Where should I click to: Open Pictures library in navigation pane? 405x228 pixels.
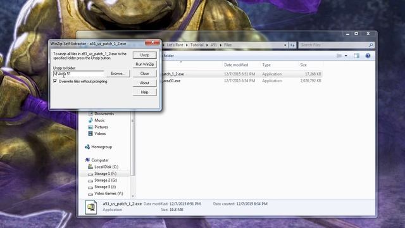(101, 127)
